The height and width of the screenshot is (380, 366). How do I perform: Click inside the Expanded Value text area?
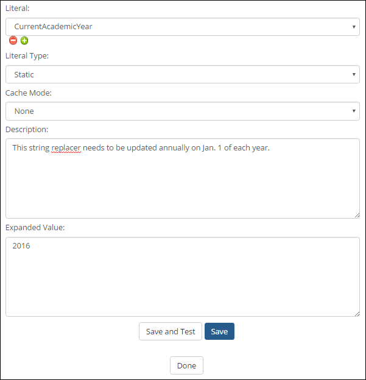[x=183, y=276]
